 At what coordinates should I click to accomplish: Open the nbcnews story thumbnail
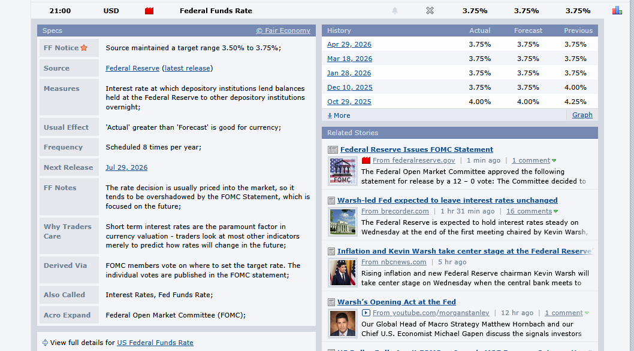coord(343,273)
